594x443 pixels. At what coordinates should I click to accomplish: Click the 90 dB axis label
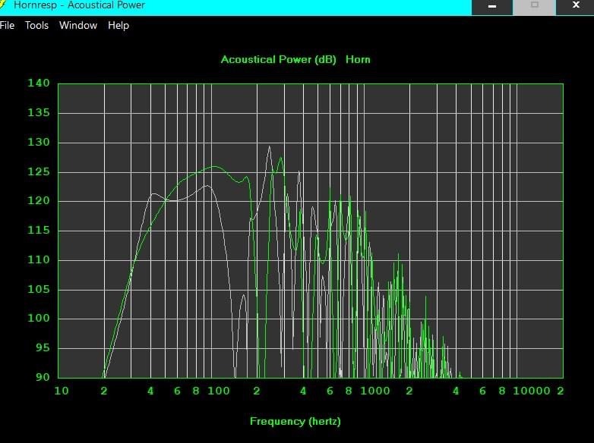click(x=43, y=377)
